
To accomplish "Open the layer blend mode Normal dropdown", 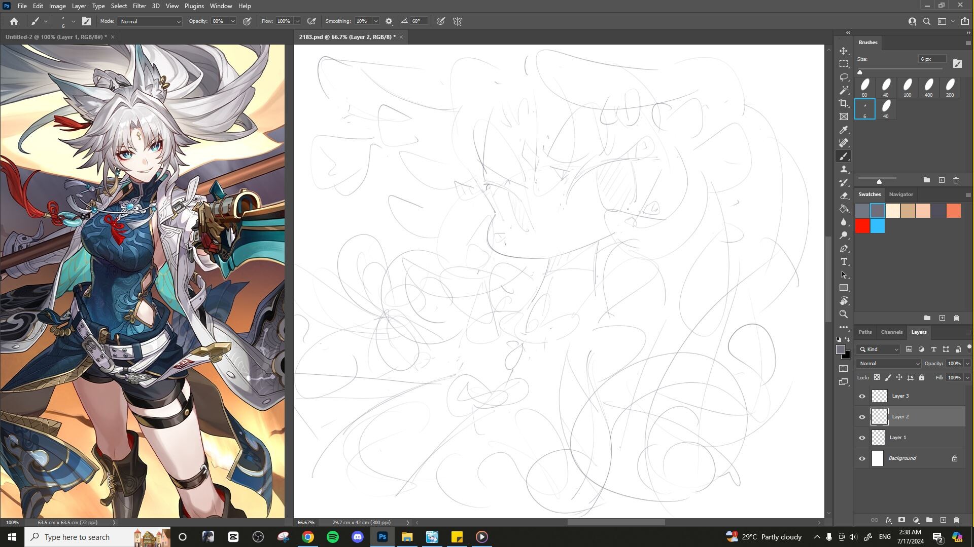I will tap(889, 364).
